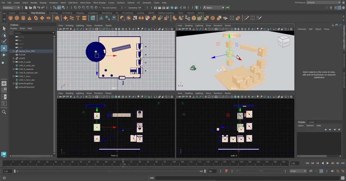The height and width of the screenshot is (181, 346).
Task: Toggle the workspace lock icon
Action: [x=344, y=3]
